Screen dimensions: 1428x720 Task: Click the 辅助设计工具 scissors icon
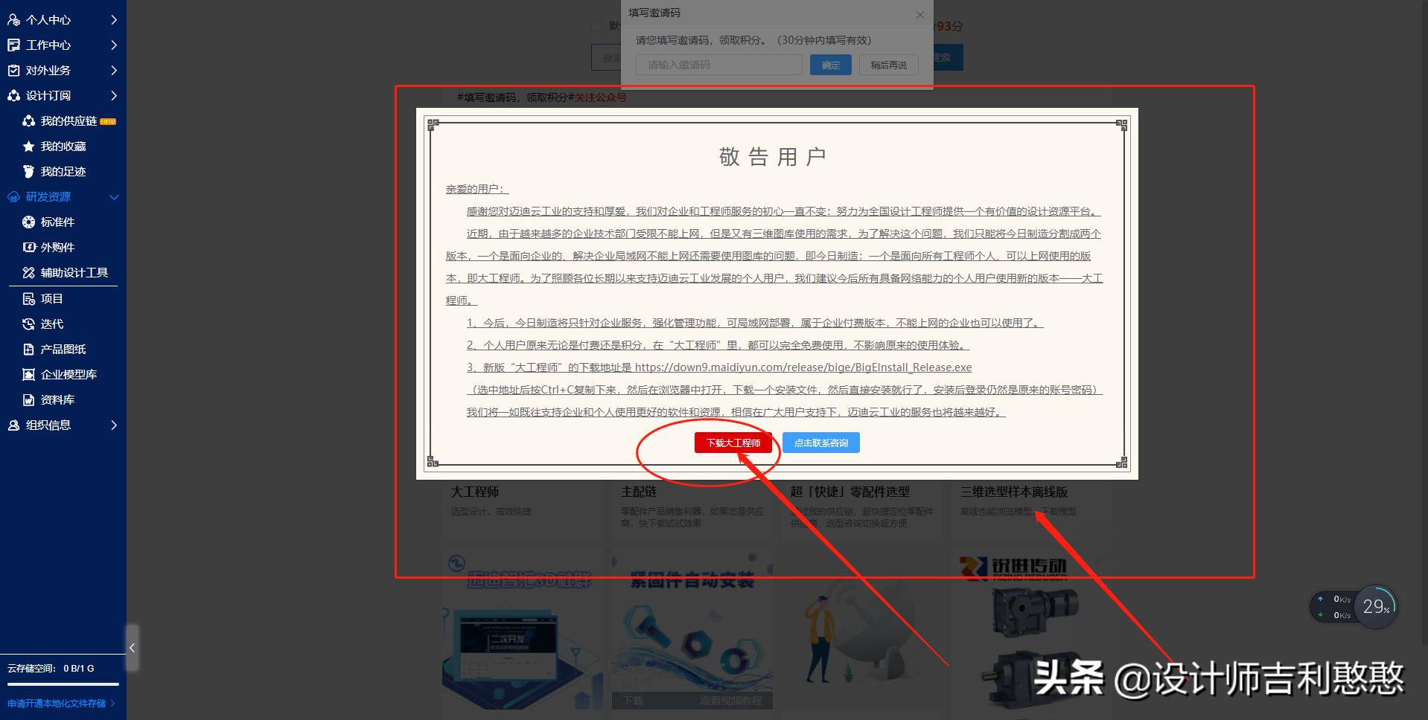[x=28, y=272]
